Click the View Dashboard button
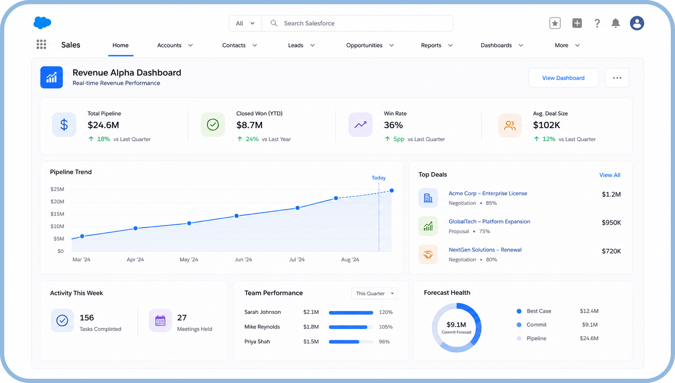 click(x=563, y=78)
